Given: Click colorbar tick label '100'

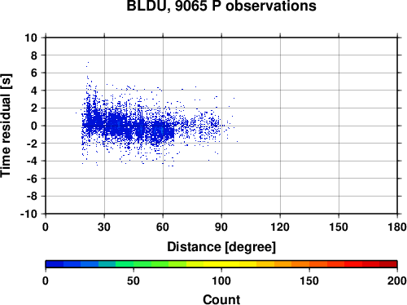Looking at the screenshot, I should 221,281.
